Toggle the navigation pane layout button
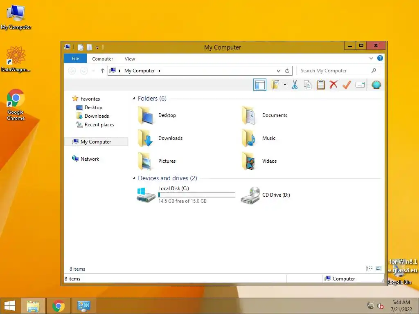This screenshot has width=419, height=314. click(259, 85)
